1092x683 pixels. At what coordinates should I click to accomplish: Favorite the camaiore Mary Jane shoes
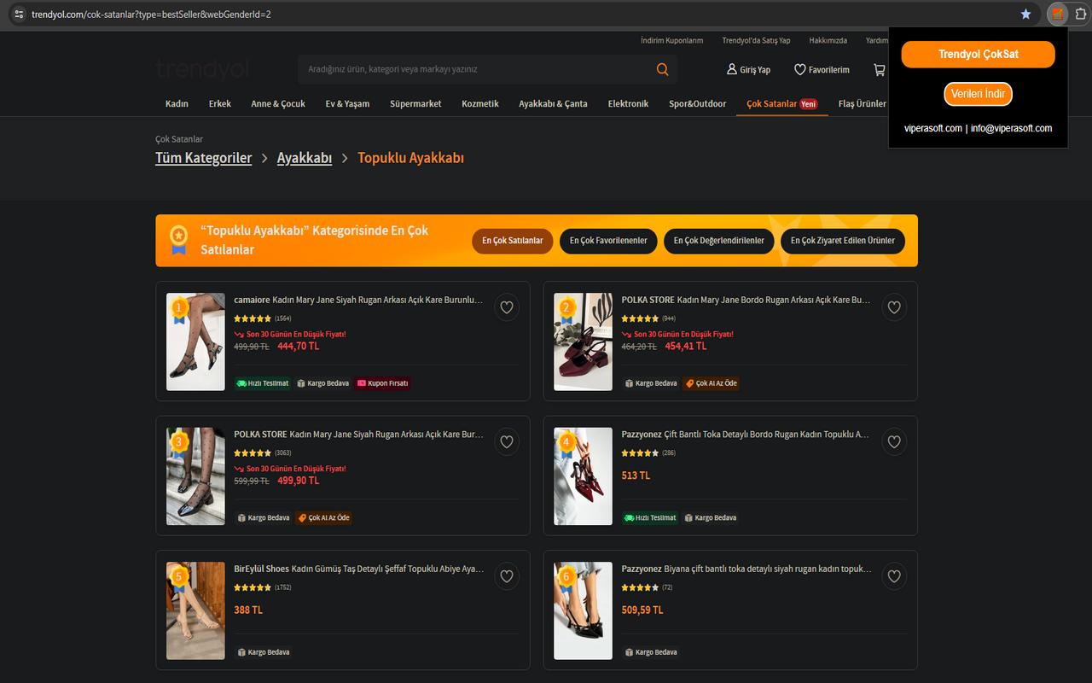pyautogui.click(x=507, y=306)
